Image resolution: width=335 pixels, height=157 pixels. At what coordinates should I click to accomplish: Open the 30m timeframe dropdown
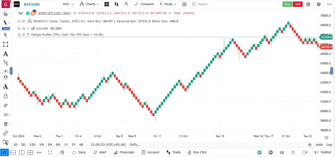(x=68, y=4)
